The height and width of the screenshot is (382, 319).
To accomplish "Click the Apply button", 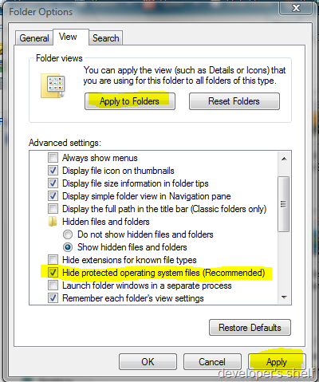I will 277,362.
